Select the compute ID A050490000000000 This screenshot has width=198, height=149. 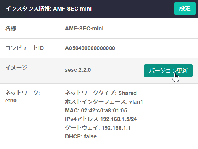[90, 48]
